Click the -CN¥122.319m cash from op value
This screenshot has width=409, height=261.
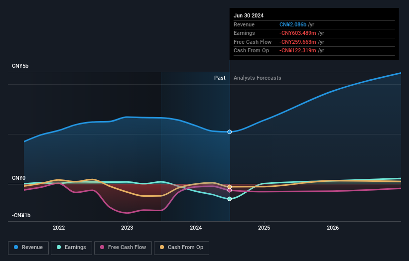tap(297, 51)
